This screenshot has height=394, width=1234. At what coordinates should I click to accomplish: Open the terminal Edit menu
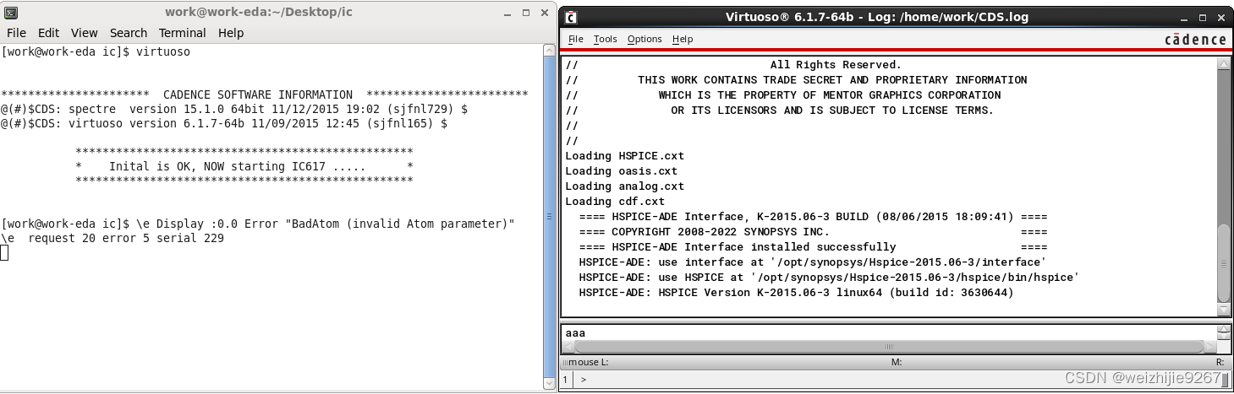[48, 33]
